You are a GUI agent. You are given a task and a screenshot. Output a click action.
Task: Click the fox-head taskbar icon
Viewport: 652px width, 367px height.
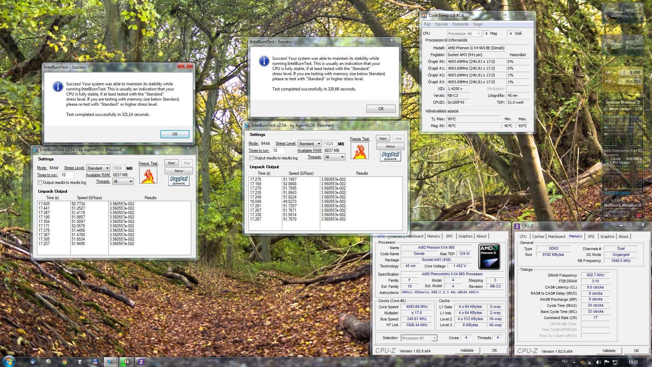80,362
